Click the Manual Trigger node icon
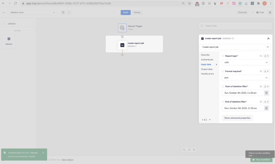Viewport: 275px width, 164px height. [x=122, y=28]
